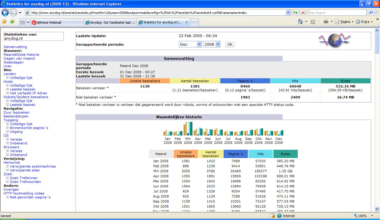Open the RSS feeds icon
This screenshot has height=220, width=380.
(x=313, y=22)
